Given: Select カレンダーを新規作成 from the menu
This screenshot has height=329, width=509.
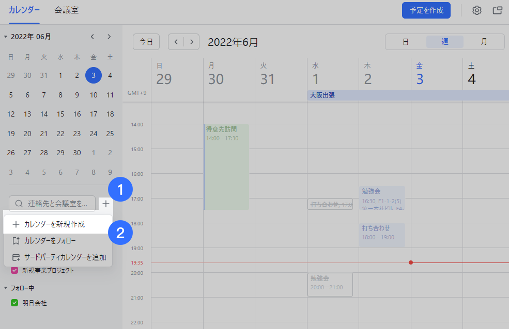Looking at the screenshot, I should coord(54,224).
